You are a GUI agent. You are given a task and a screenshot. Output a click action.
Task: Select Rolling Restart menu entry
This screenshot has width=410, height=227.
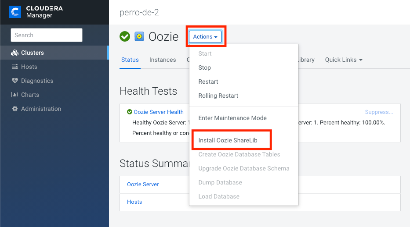(218, 96)
